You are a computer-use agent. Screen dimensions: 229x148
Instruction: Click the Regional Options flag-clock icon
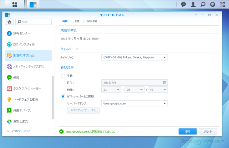9,55
